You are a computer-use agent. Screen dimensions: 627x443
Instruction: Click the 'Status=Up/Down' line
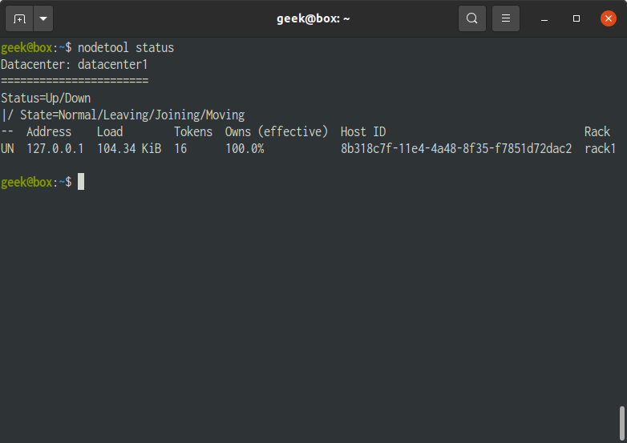tap(46, 99)
